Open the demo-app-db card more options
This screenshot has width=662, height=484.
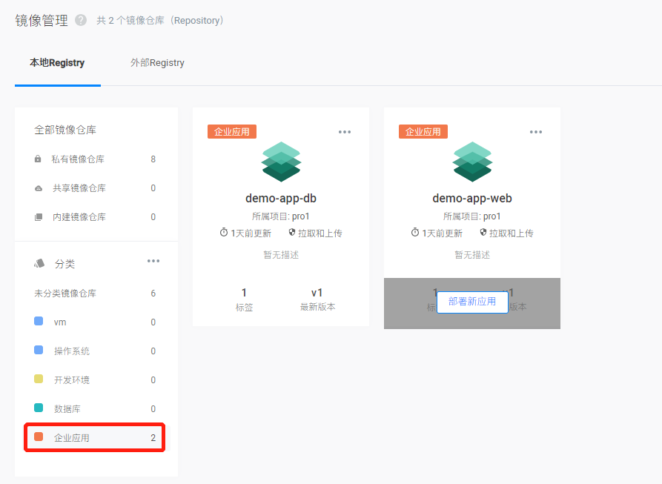(345, 132)
